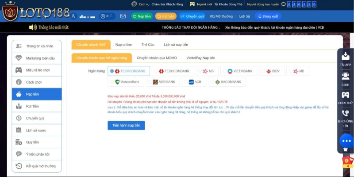
Task: Open the Chuyển khoản qua MOMO tab
Action: pyautogui.click(x=157, y=58)
